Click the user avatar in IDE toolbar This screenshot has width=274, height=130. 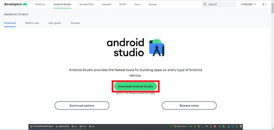[x=241, y=126]
